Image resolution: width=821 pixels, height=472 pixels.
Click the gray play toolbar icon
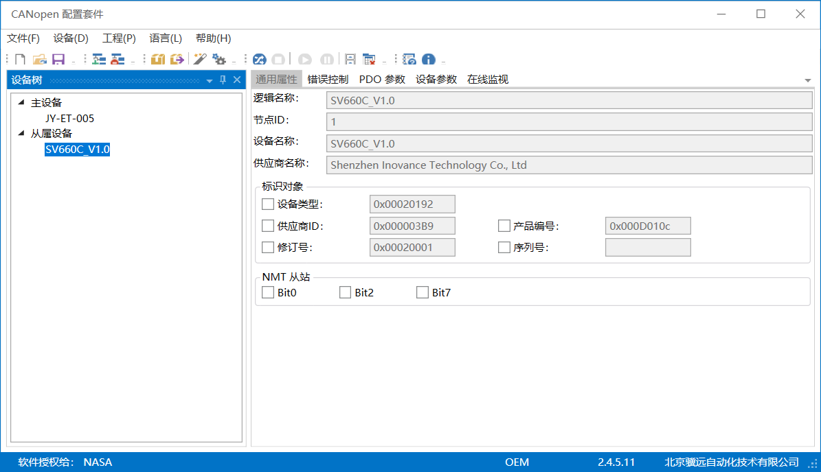(305, 59)
